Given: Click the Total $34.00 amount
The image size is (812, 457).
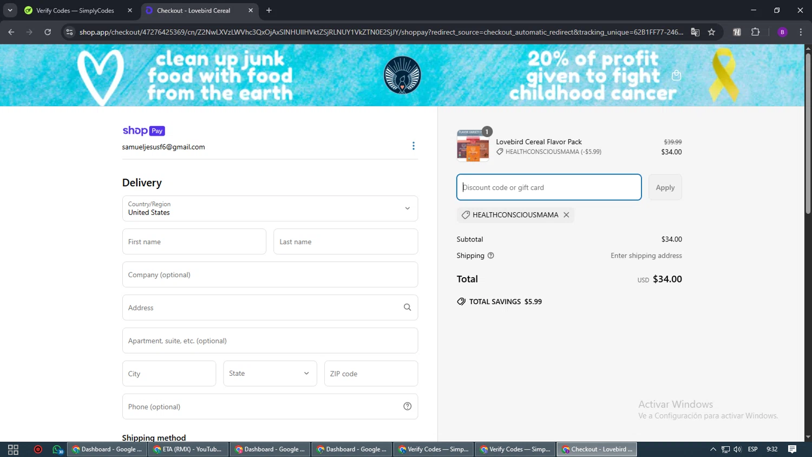Looking at the screenshot, I should coord(667,279).
